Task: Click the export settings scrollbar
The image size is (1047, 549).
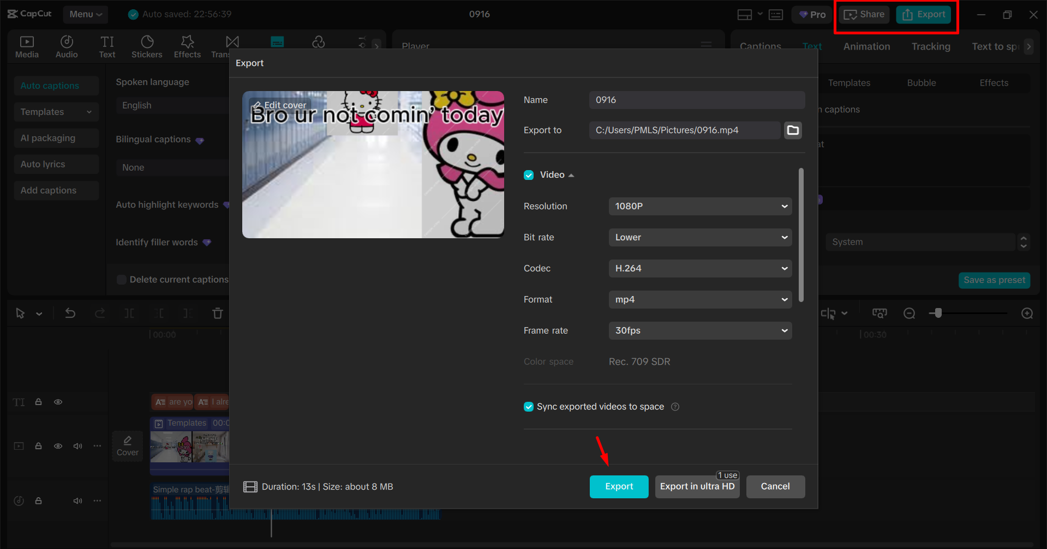Action: (x=801, y=234)
